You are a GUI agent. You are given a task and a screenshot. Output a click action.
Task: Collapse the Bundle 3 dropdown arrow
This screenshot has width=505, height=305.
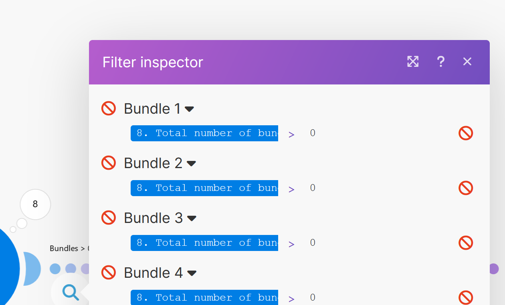pyautogui.click(x=192, y=218)
